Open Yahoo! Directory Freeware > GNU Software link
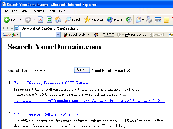 pyautogui.click(x=52, y=83)
